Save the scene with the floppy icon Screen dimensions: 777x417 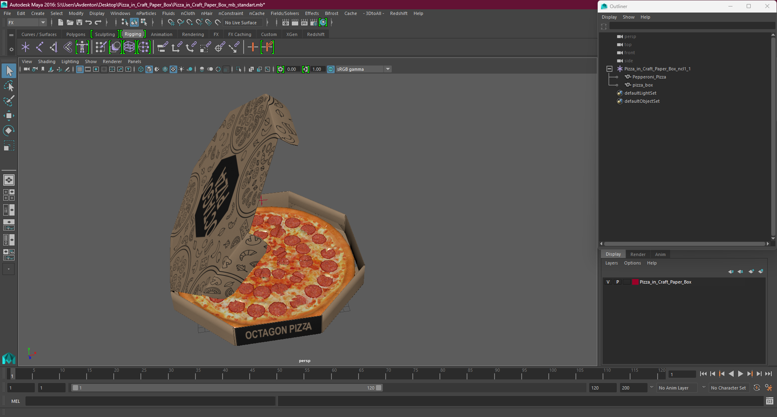pyautogui.click(x=79, y=23)
